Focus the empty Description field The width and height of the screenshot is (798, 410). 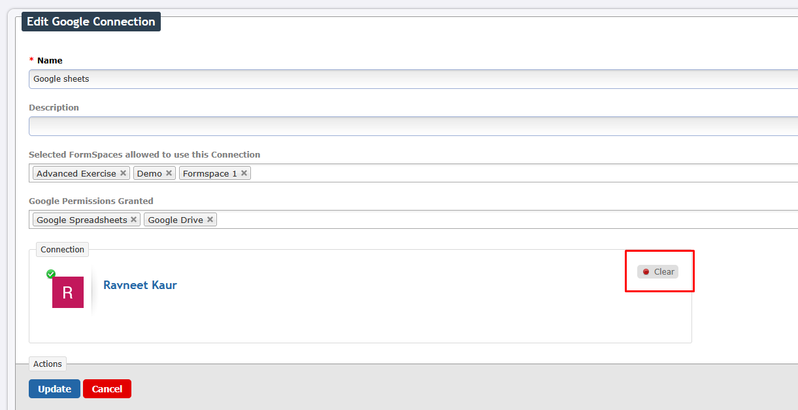pos(413,126)
